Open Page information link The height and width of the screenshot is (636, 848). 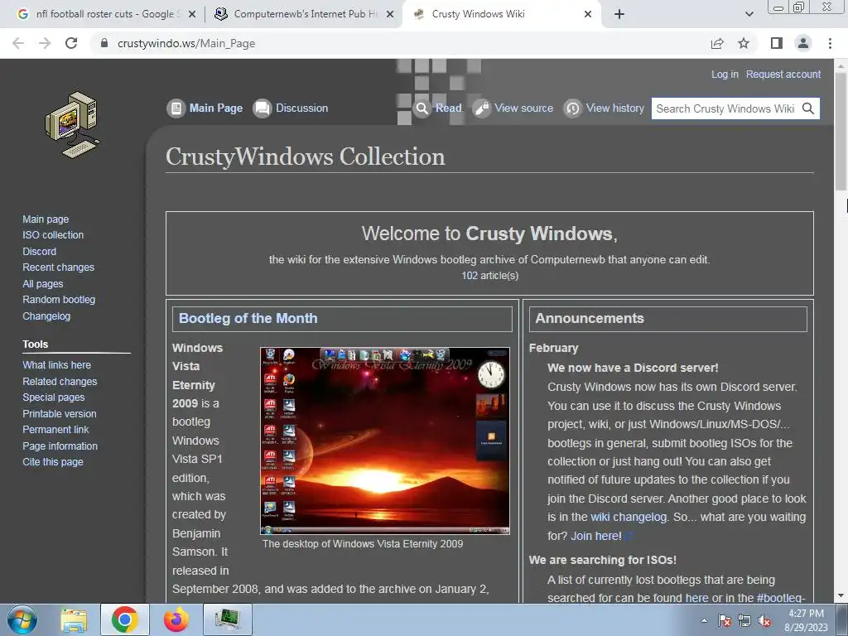(60, 446)
